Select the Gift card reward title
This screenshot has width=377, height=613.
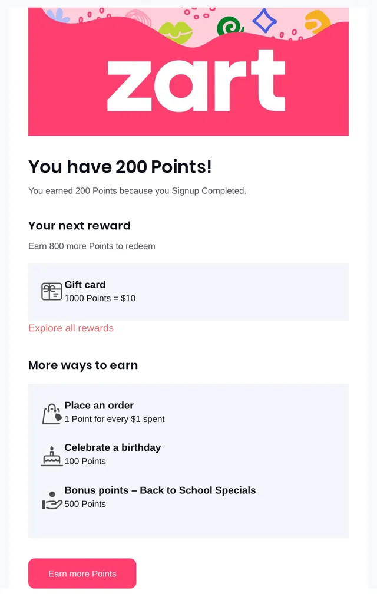pyautogui.click(x=85, y=285)
